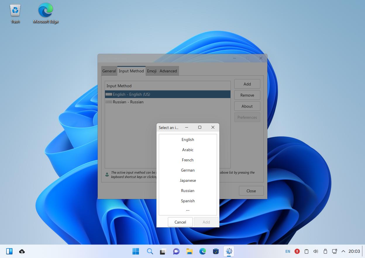Choose Arabic from the input method list

point(188,150)
